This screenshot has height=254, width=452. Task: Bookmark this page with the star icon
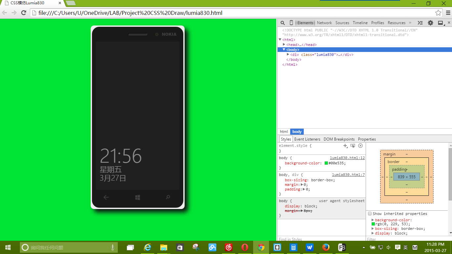438,13
